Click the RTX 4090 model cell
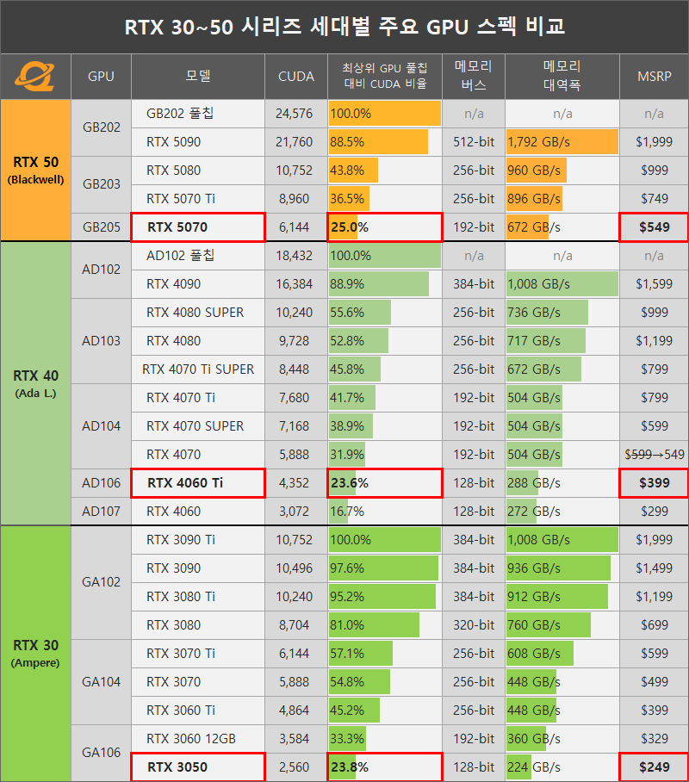 [x=198, y=284]
